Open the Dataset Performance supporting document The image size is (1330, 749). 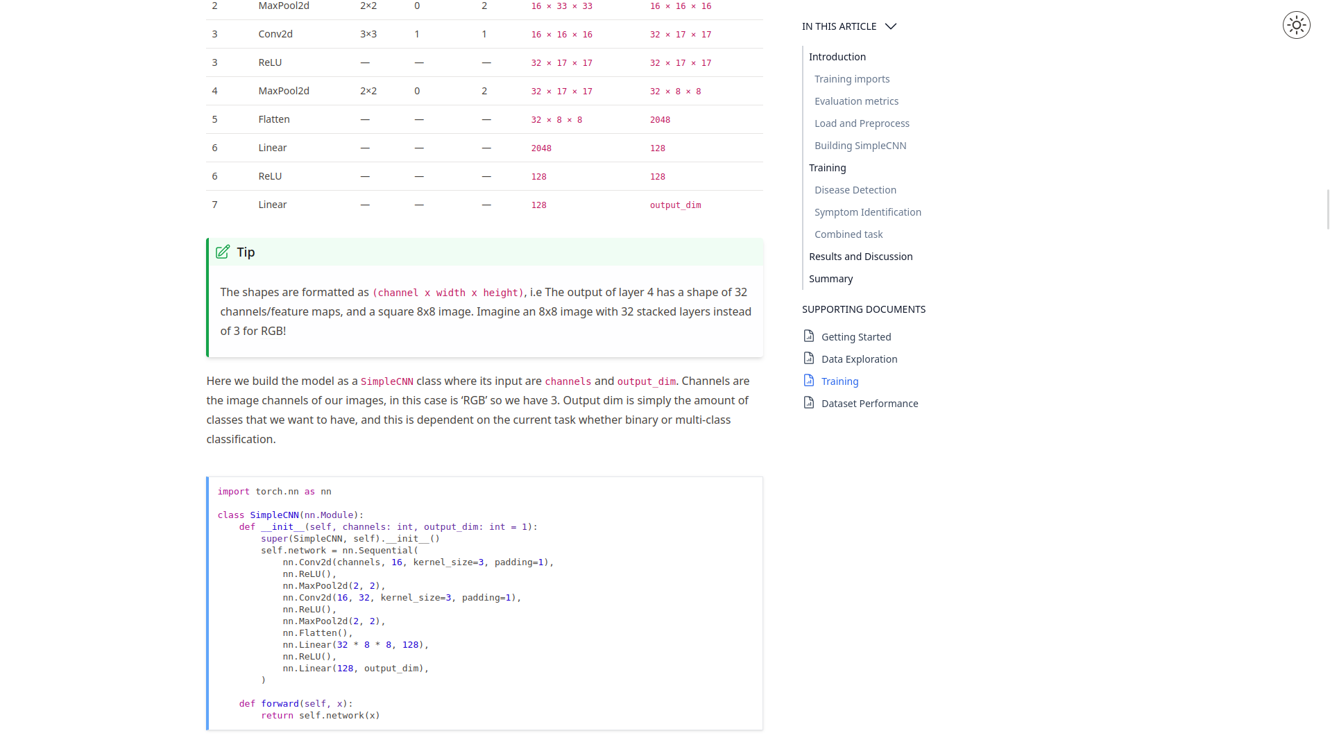(869, 404)
